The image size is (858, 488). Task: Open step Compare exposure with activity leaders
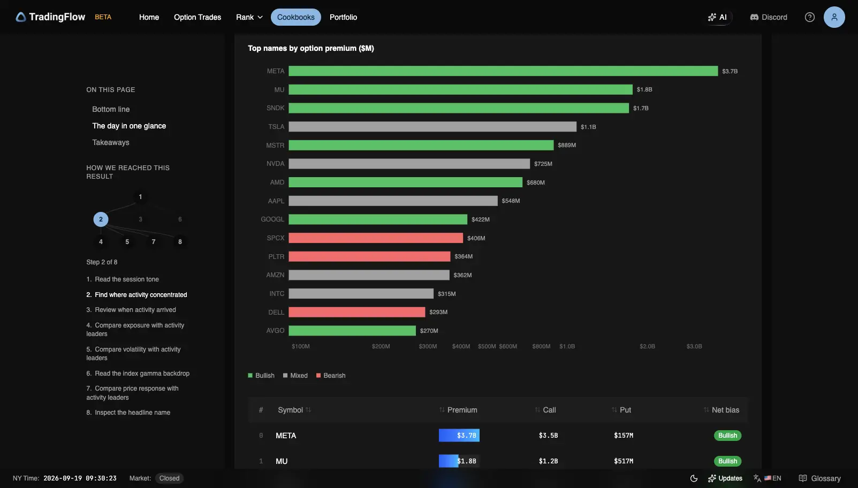[x=135, y=330]
